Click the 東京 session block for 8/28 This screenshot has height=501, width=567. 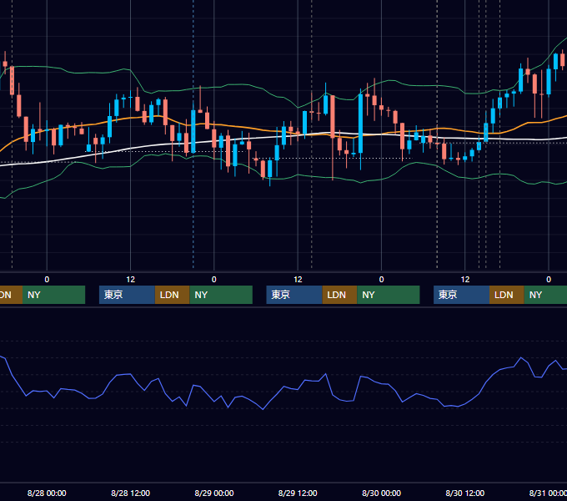point(128,295)
